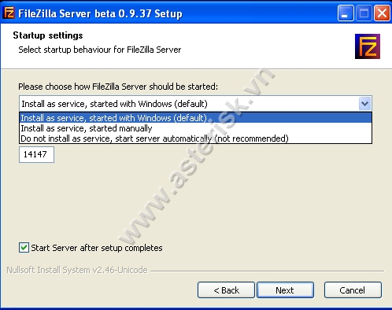392x310 pixels.
Task: Click the setup window title bar text
Action: click(100, 13)
